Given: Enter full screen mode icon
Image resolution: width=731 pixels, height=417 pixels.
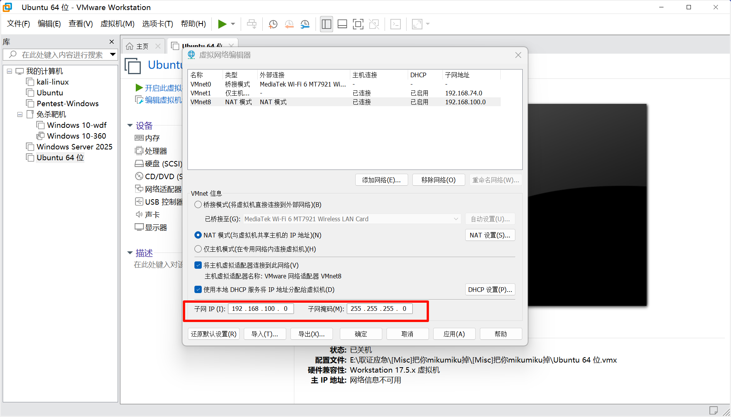Looking at the screenshot, I should (358, 24).
